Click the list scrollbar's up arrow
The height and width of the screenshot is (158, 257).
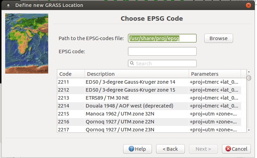[x=249, y=72]
